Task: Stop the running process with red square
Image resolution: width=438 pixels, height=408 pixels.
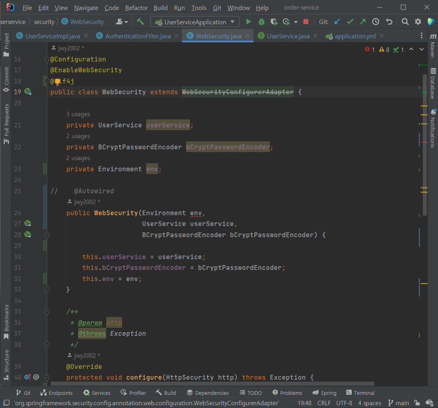Action: 306,22
